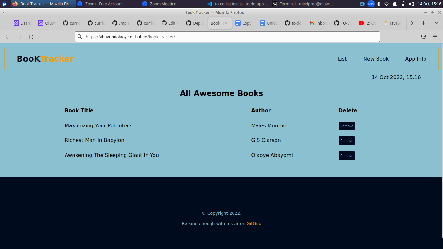
Task: Open the list-all-tabs chevron dropdown
Action: (436, 23)
